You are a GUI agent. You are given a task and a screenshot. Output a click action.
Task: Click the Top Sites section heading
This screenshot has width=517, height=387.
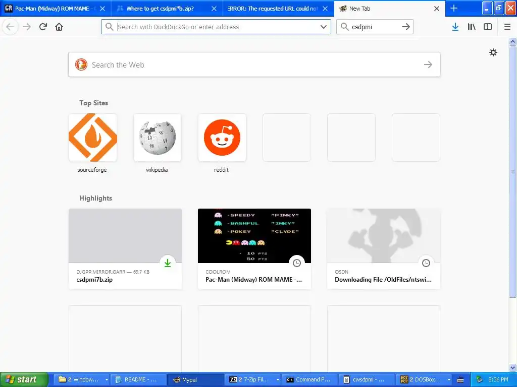tap(93, 103)
